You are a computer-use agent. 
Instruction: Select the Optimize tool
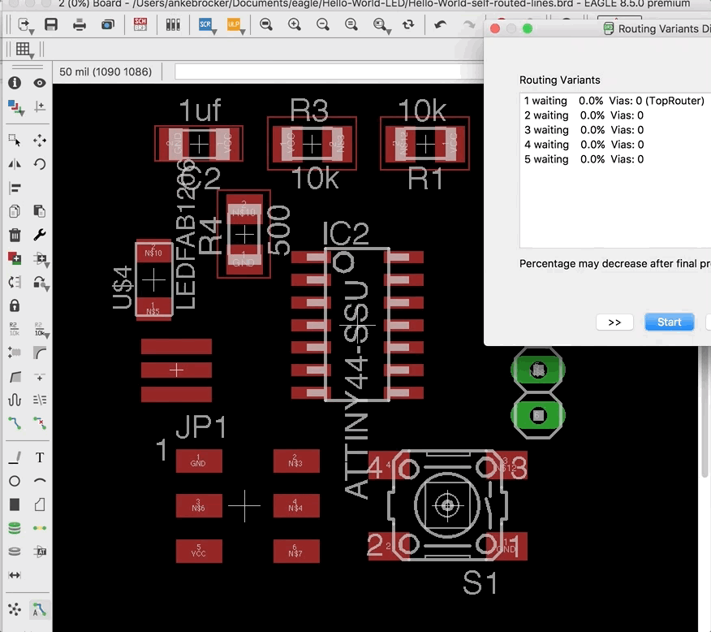click(x=40, y=376)
